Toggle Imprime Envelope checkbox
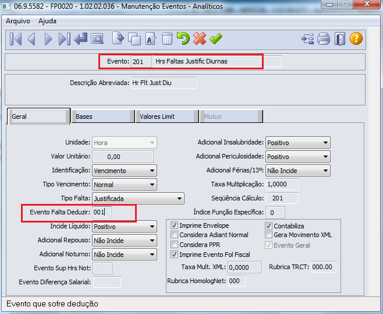Viewport: 383px width, 314px height. 174,225
